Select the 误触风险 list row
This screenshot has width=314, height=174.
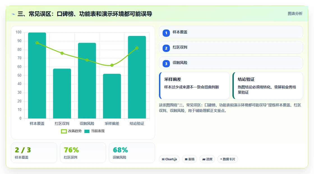[x=231, y=63]
